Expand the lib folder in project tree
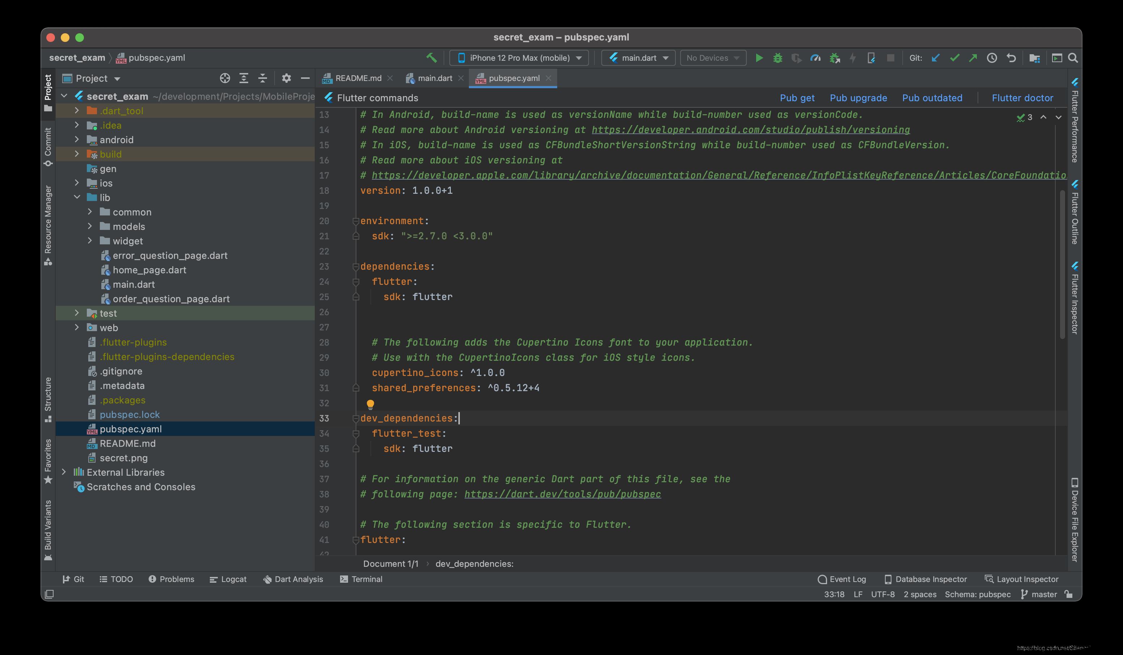The image size is (1123, 655). (78, 197)
